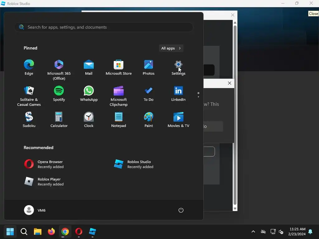319x239 pixels.
Task: Open the clock and date flyout
Action: click(x=297, y=232)
